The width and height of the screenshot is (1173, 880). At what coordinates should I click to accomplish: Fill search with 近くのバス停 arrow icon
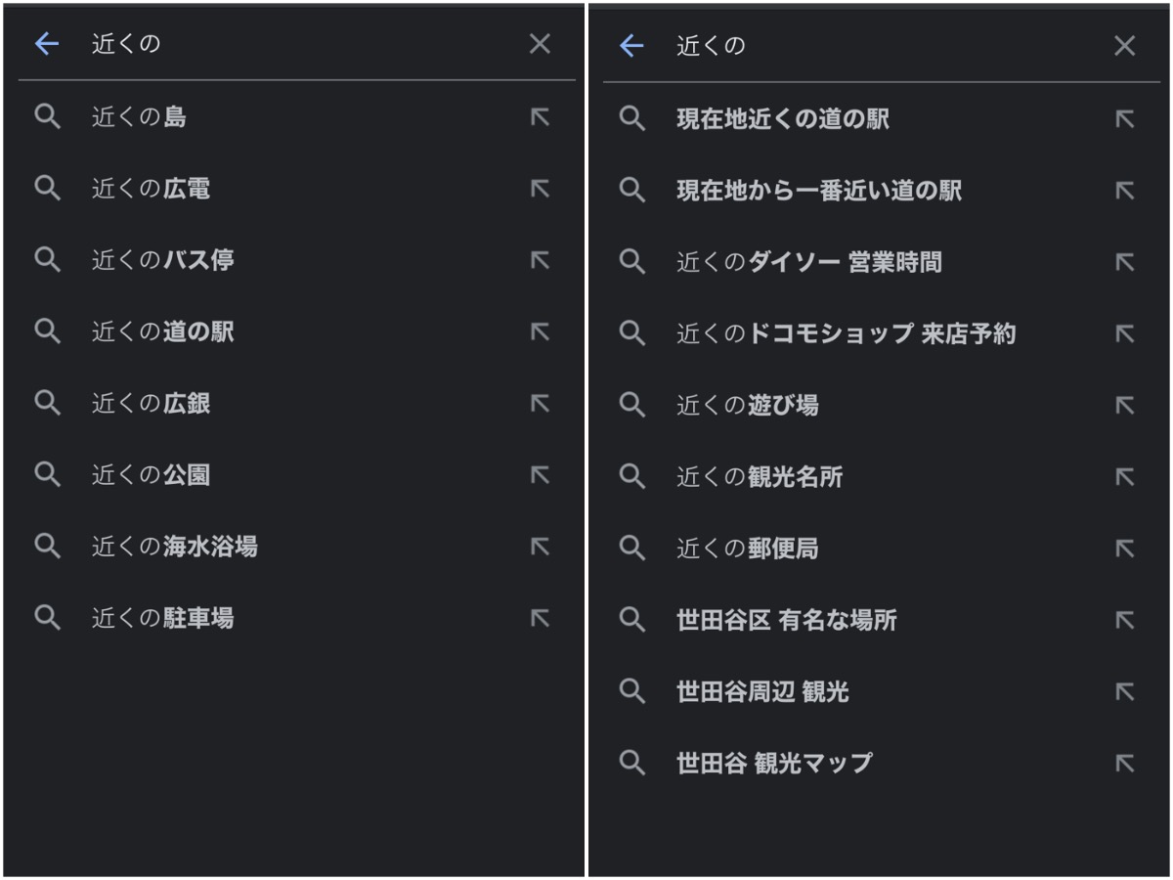tap(540, 260)
